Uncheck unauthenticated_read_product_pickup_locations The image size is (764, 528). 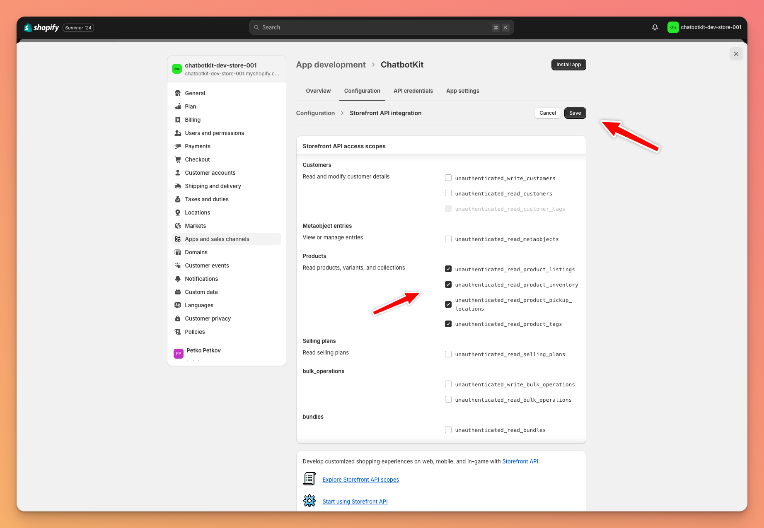click(x=448, y=304)
